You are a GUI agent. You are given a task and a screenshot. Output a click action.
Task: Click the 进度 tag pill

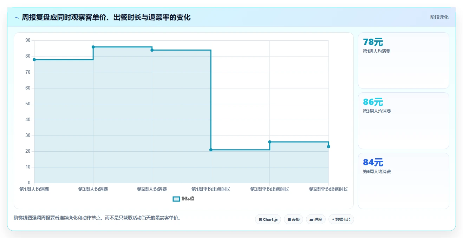[316, 219]
